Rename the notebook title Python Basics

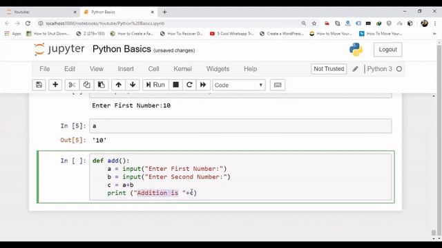pyautogui.click(x=122, y=49)
